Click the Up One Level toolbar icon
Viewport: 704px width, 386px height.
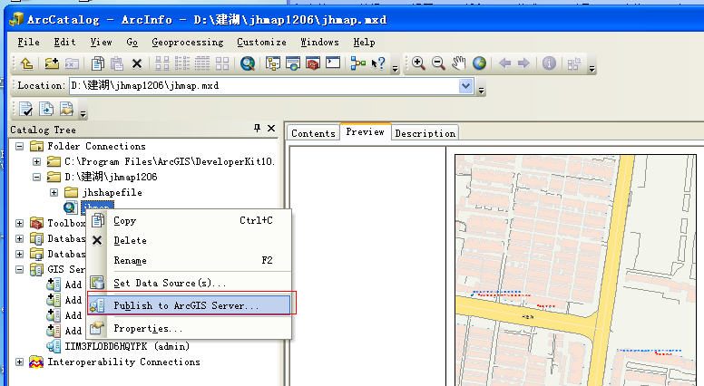[26, 63]
